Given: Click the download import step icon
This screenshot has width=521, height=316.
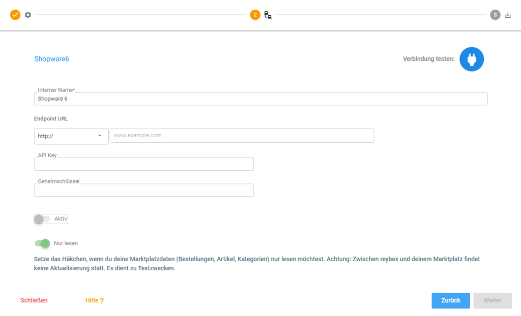Looking at the screenshot, I should (x=508, y=15).
